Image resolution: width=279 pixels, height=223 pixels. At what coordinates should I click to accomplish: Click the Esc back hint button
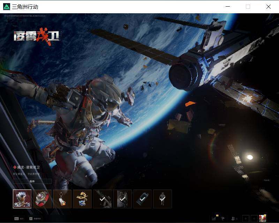click(x=19, y=218)
